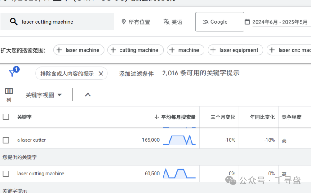Click the 165,000 search volume value

click(x=151, y=140)
